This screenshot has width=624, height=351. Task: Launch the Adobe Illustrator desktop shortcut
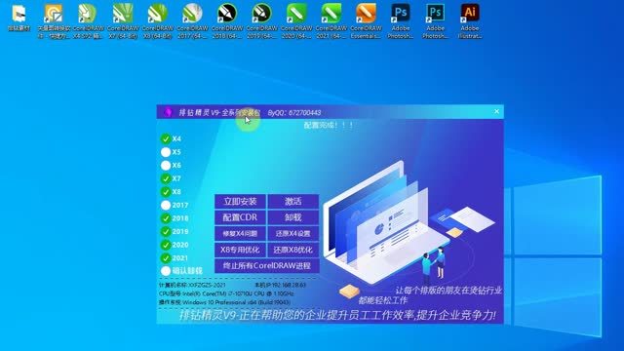click(470, 21)
